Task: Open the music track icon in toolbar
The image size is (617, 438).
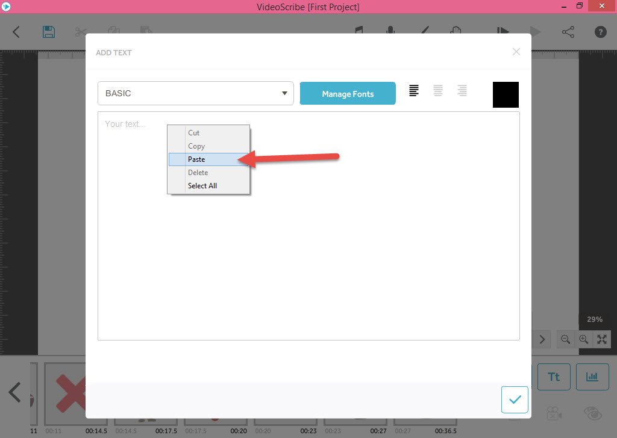Action: [x=359, y=30]
